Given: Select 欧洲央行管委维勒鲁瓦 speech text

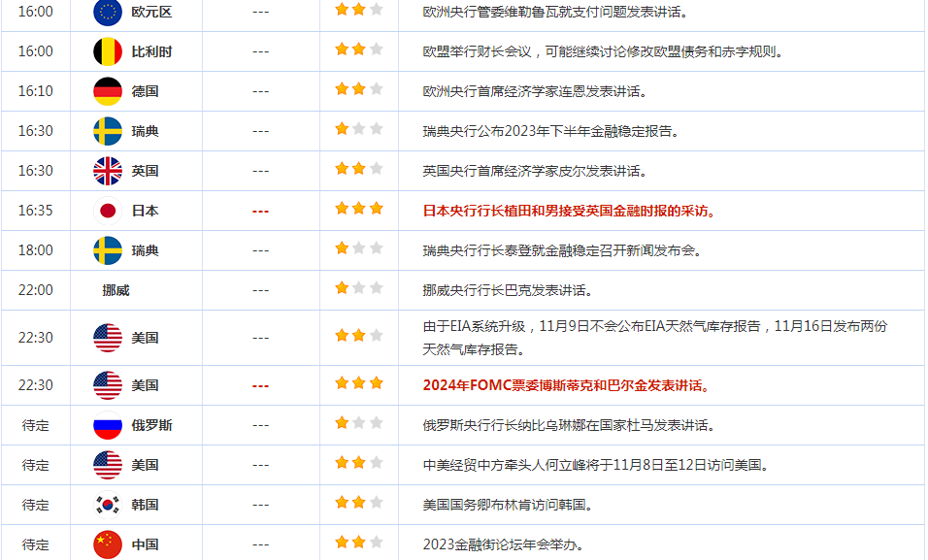Looking at the screenshot, I should coord(556,12).
